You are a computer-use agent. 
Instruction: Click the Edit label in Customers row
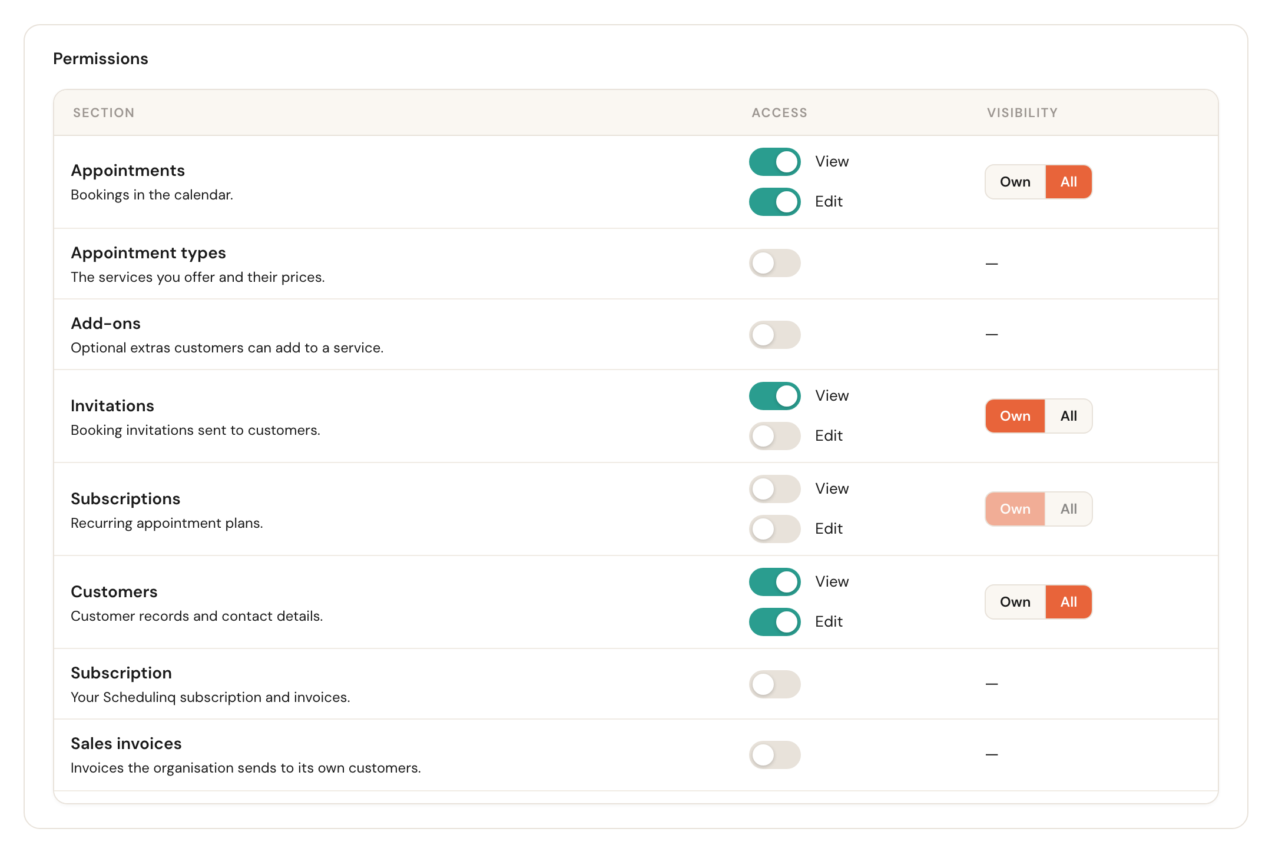(x=829, y=622)
